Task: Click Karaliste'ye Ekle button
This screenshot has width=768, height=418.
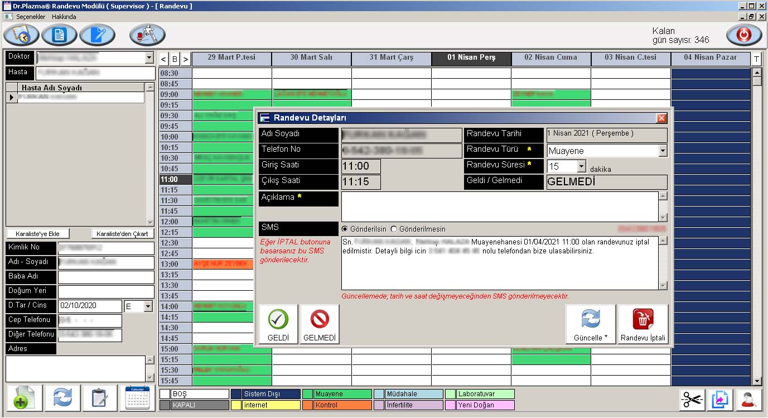Action: pos(37,234)
